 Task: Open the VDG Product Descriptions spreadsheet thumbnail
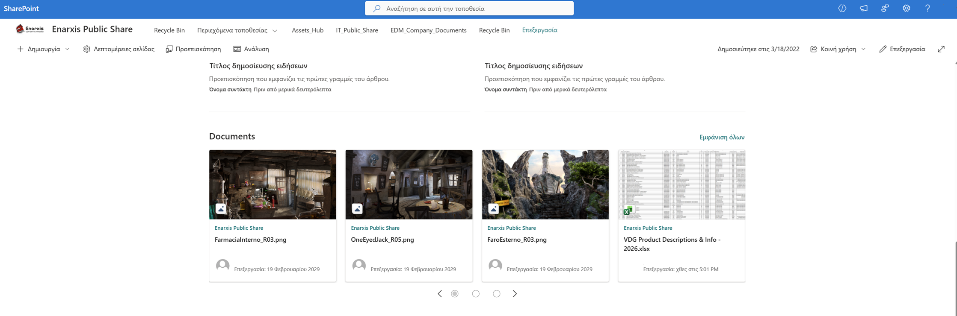[681, 184]
